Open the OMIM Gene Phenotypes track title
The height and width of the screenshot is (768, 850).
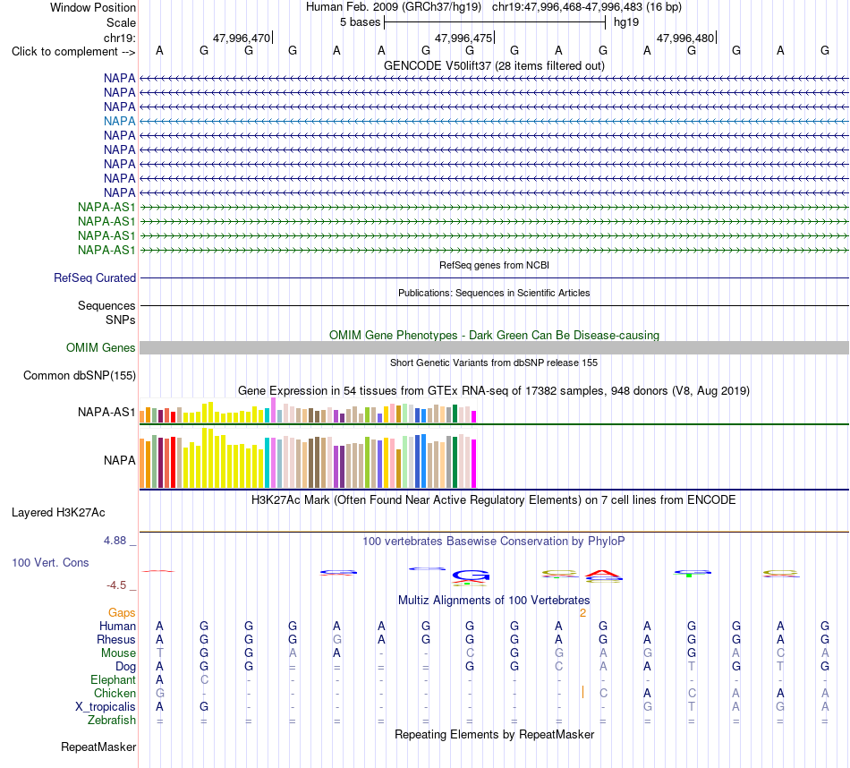[x=494, y=335]
